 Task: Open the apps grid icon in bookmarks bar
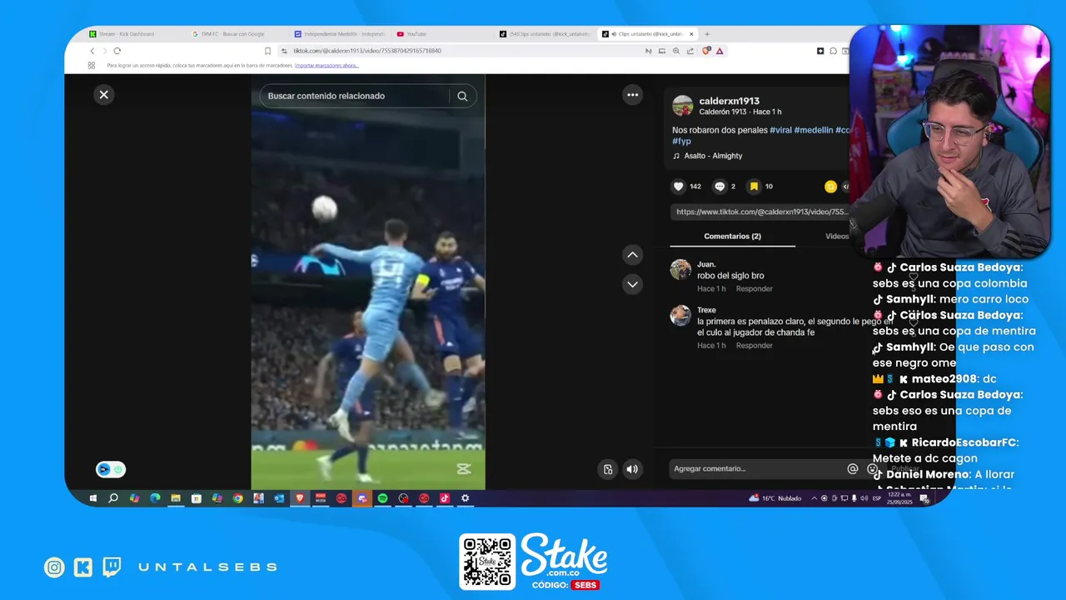92,65
